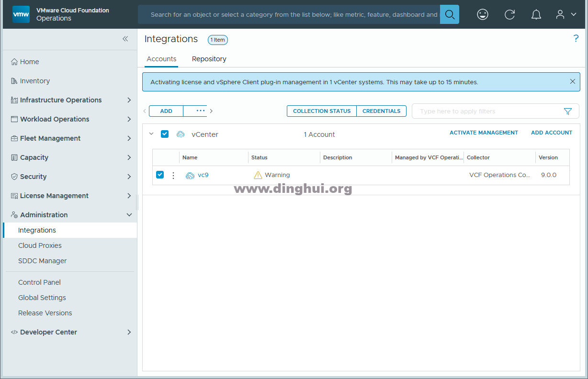Screen dimensions: 588x379
Task: Focus the global search field
Action: [289, 14]
